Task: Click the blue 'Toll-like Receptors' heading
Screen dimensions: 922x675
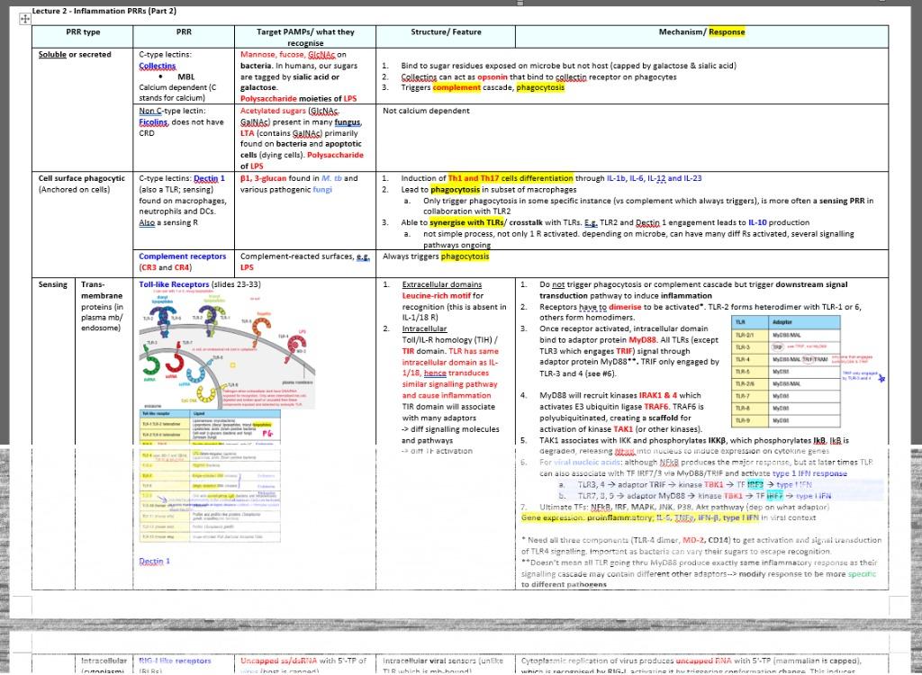Action: pyautogui.click(x=174, y=284)
